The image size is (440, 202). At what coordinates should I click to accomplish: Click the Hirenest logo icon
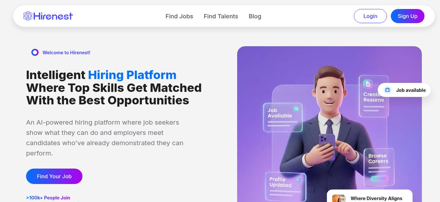27,15
